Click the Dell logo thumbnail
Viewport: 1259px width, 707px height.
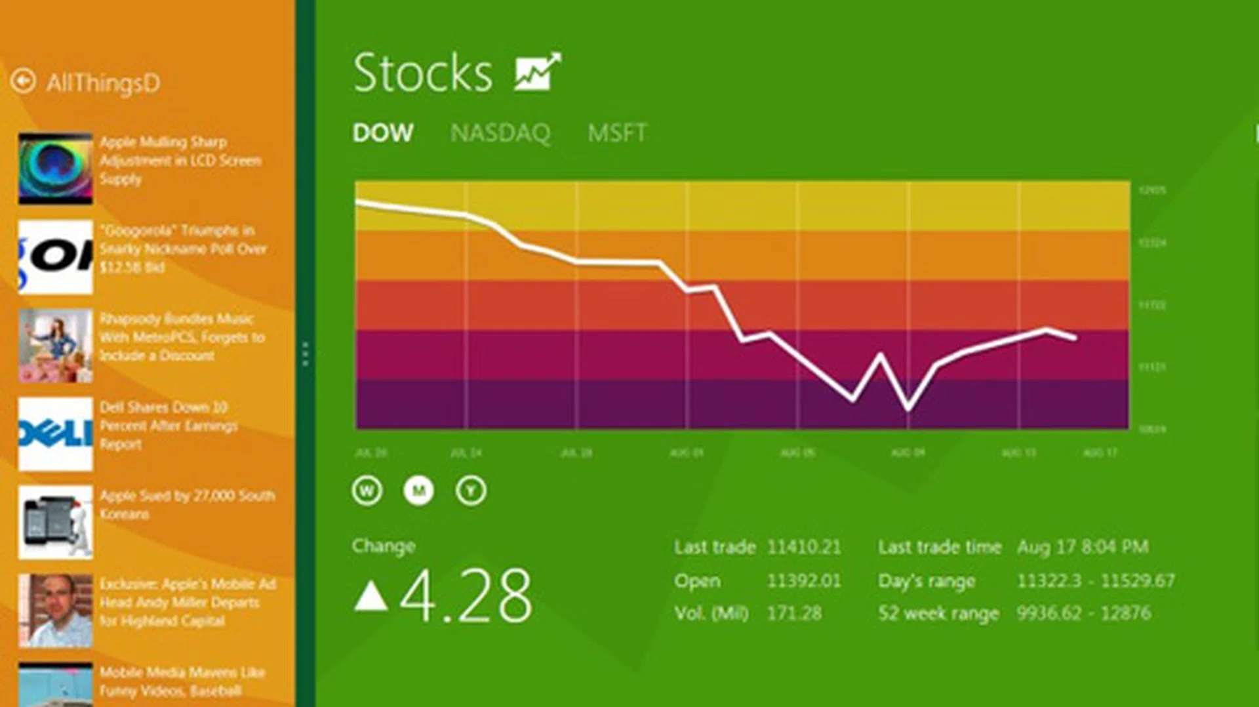tap(56, 434)
